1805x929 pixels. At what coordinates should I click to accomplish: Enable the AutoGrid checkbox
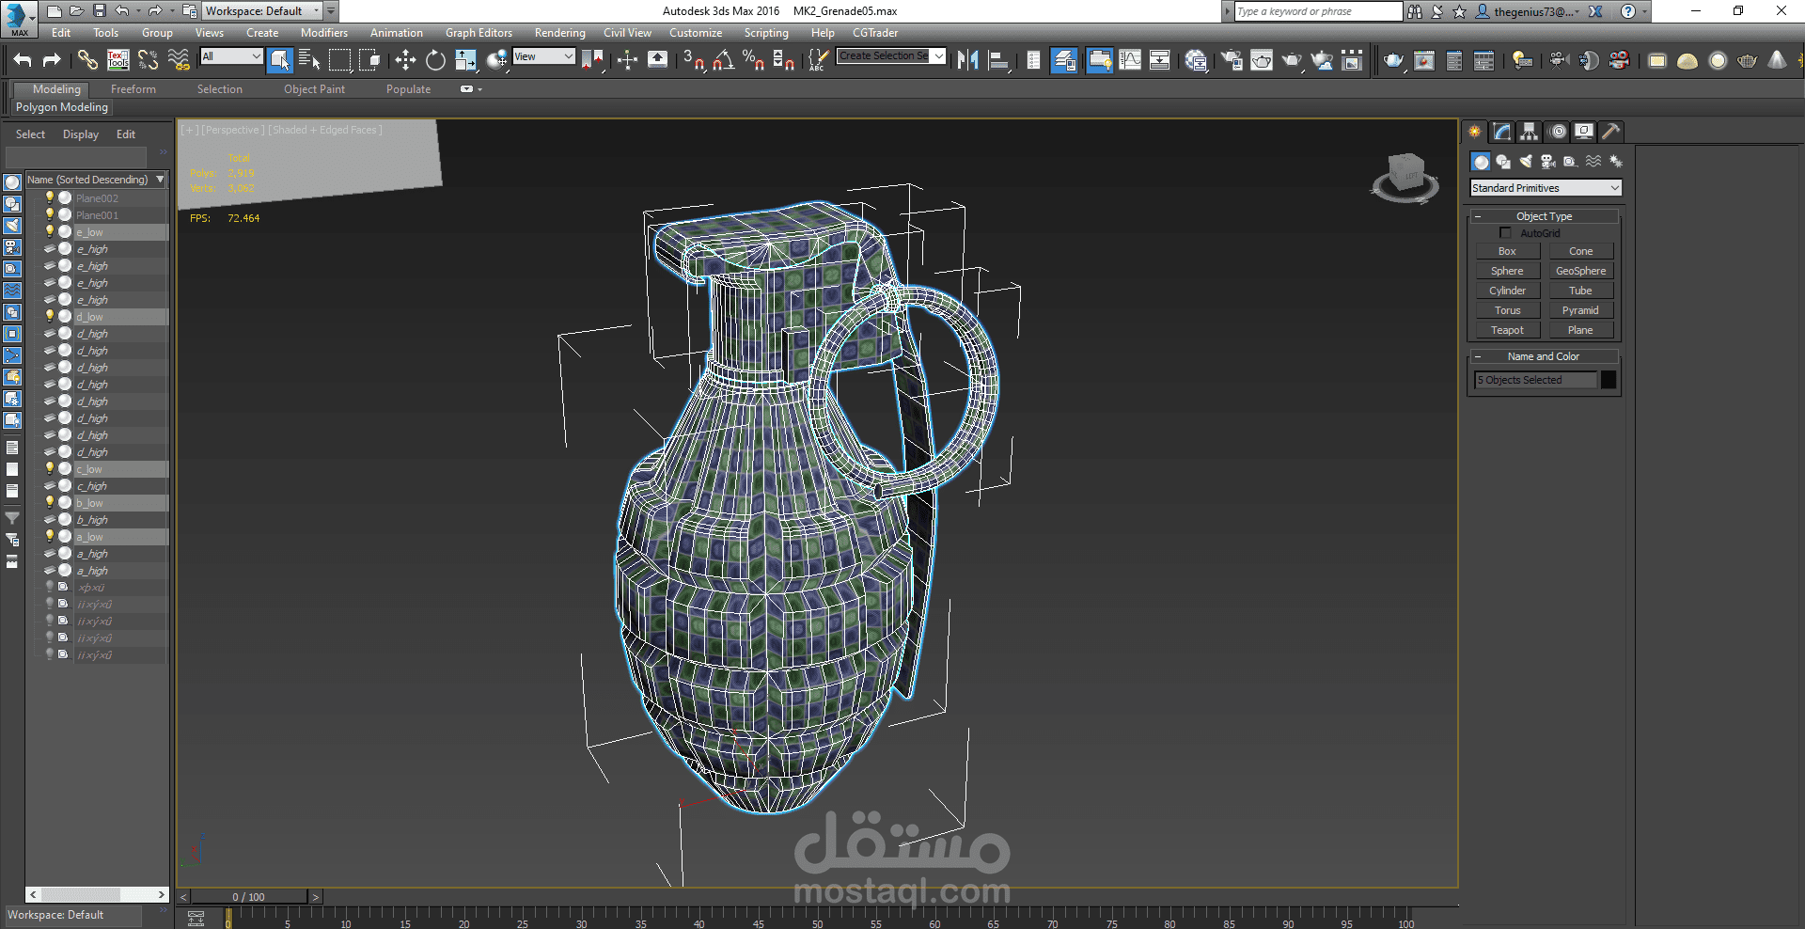(1505, 233)
